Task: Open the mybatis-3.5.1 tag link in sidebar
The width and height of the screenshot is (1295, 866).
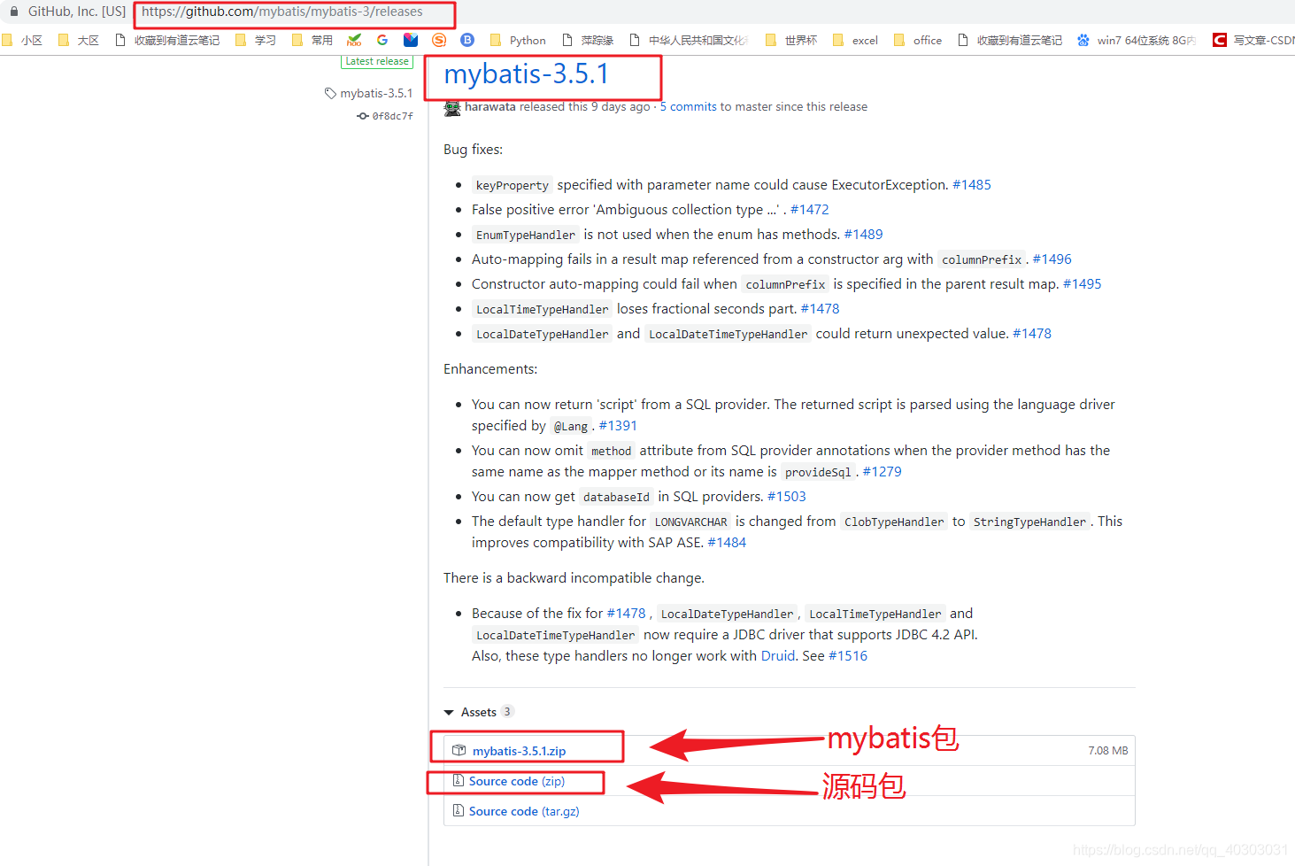Action: pyautogui.click(x=376, y=93)
